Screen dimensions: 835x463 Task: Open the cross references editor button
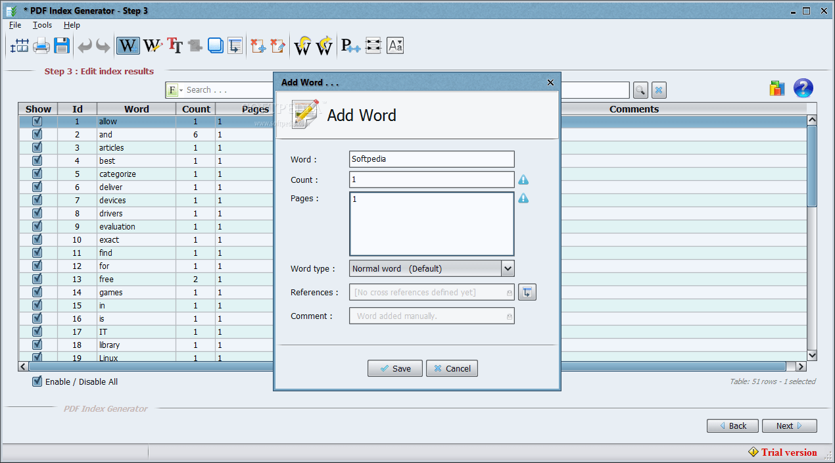[527, 293]
